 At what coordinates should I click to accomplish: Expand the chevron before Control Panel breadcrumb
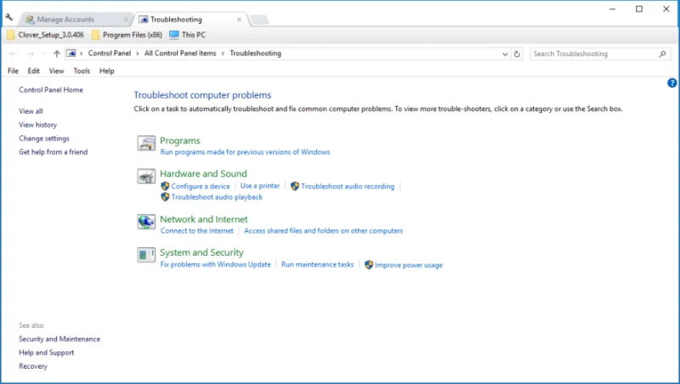tap(81, 54)
